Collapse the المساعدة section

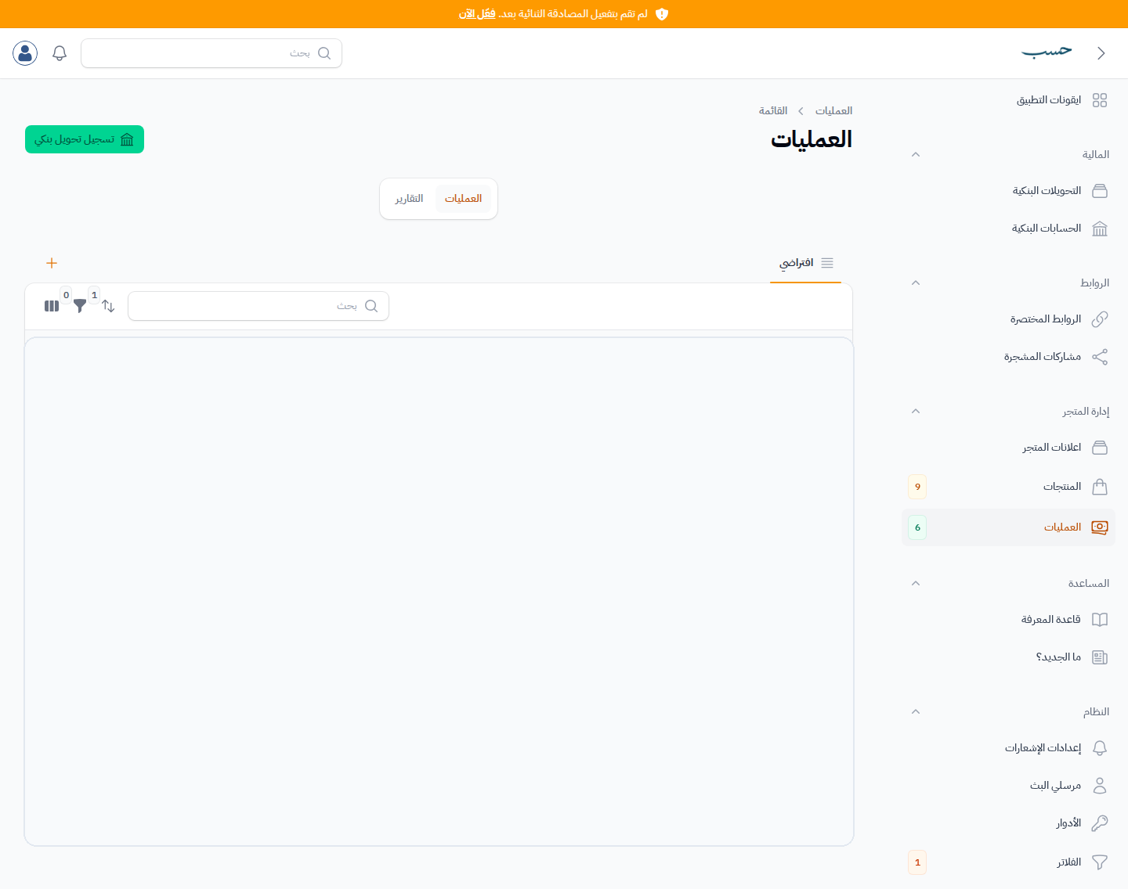click(916, 583)
